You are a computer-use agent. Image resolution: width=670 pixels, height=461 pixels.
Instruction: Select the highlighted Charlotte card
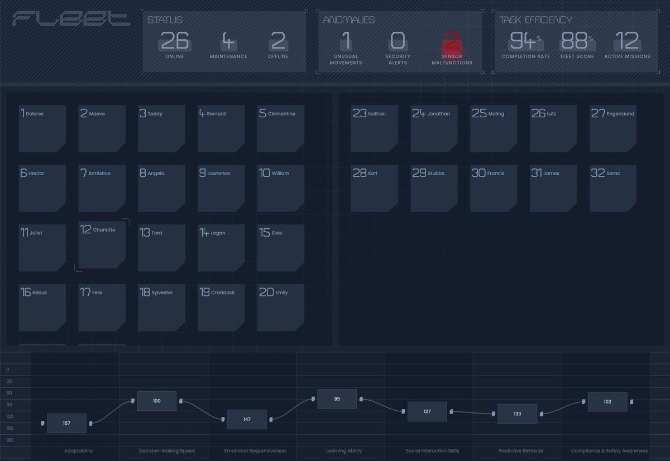point(102,245)
